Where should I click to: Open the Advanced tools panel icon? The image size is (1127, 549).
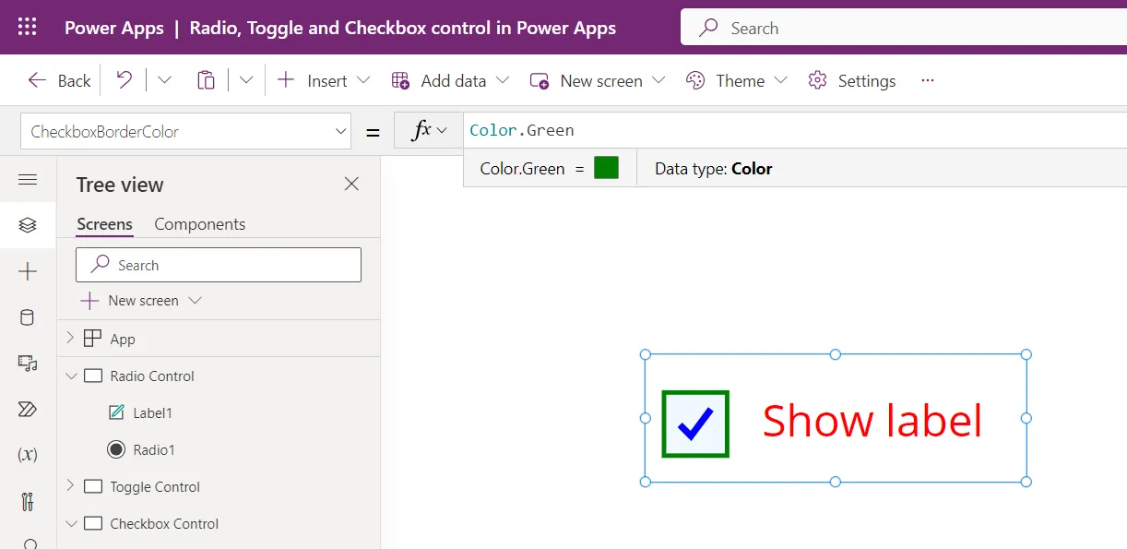click(28, 502)
